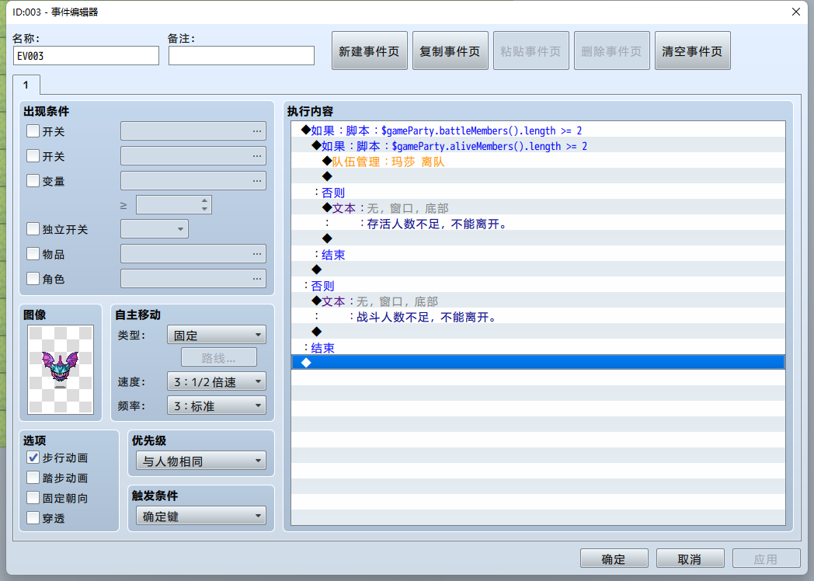The image size is (814, 581).
Task: Confirm with the 确定 button
Action: [614, 558]
